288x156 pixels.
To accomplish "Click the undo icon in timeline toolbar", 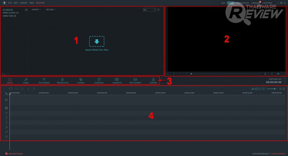I will (x=11, y=89).
